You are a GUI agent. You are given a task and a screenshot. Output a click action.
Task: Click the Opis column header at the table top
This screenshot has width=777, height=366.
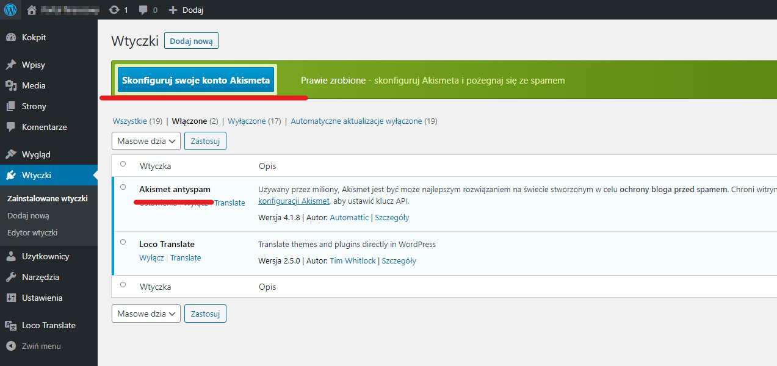click(267, 166)
